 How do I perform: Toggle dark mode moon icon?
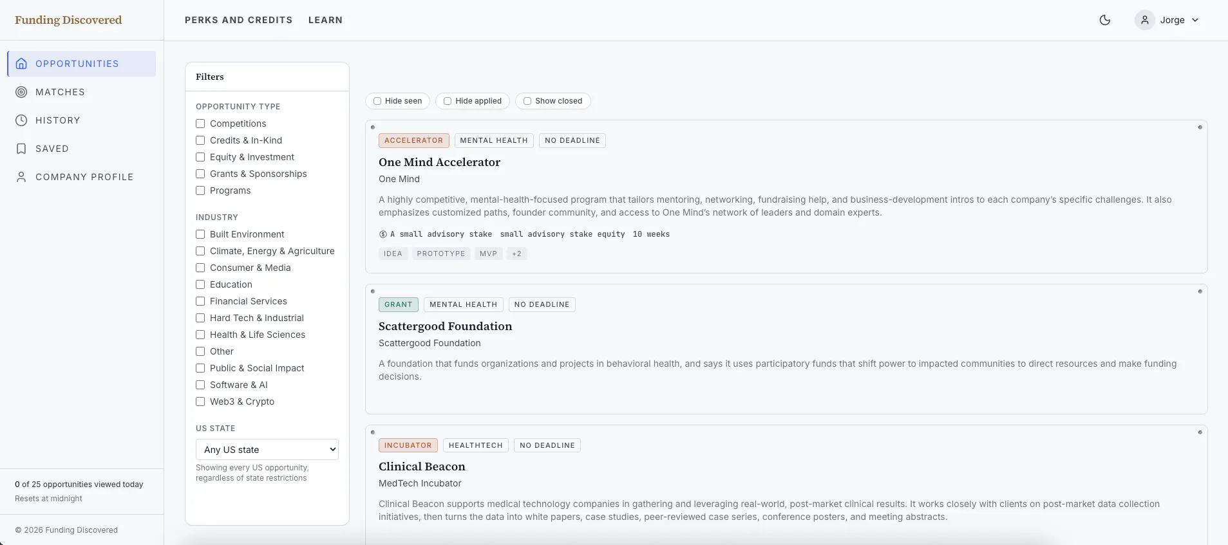click(1105, 20)
